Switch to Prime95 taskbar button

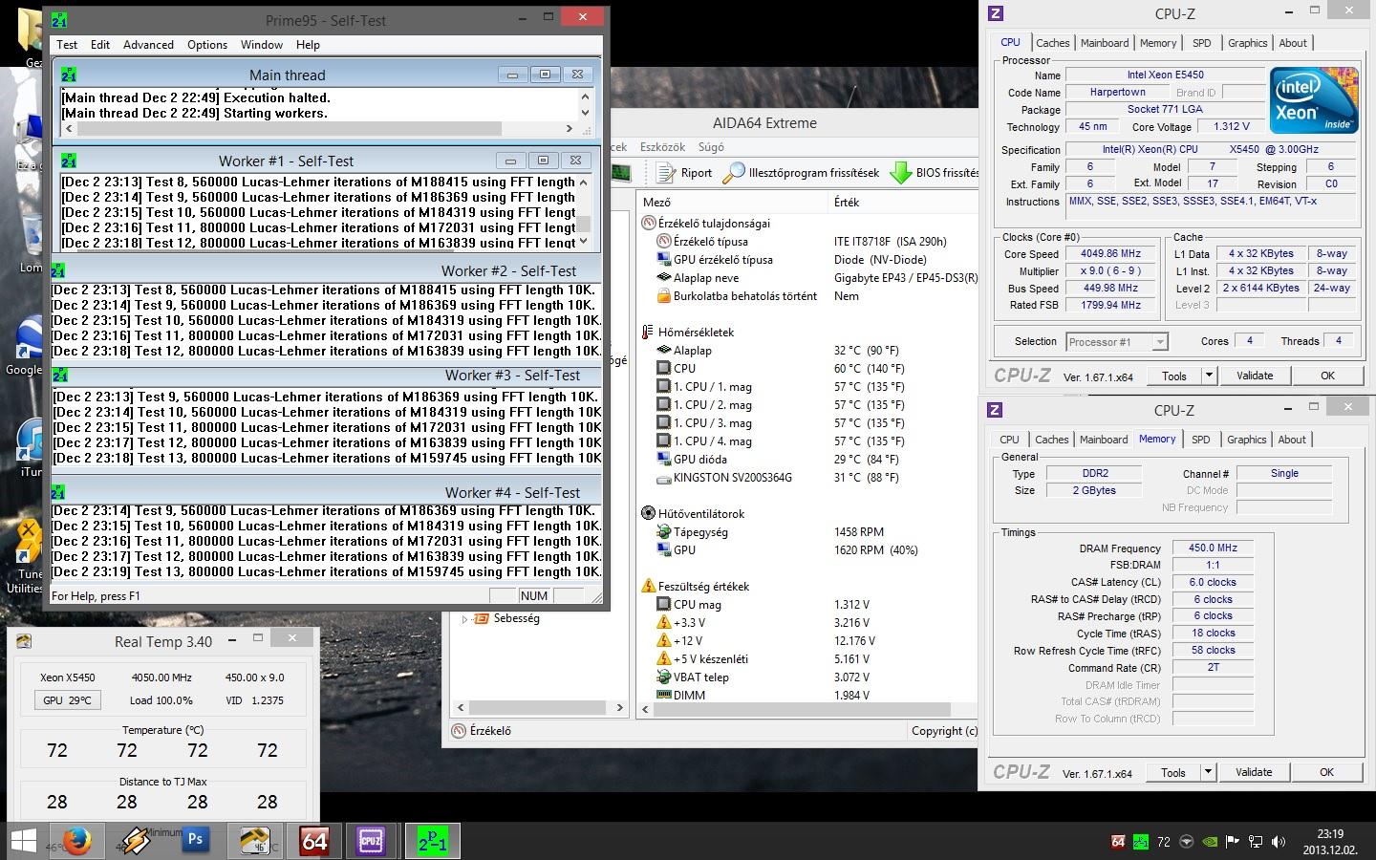(432, 841)
